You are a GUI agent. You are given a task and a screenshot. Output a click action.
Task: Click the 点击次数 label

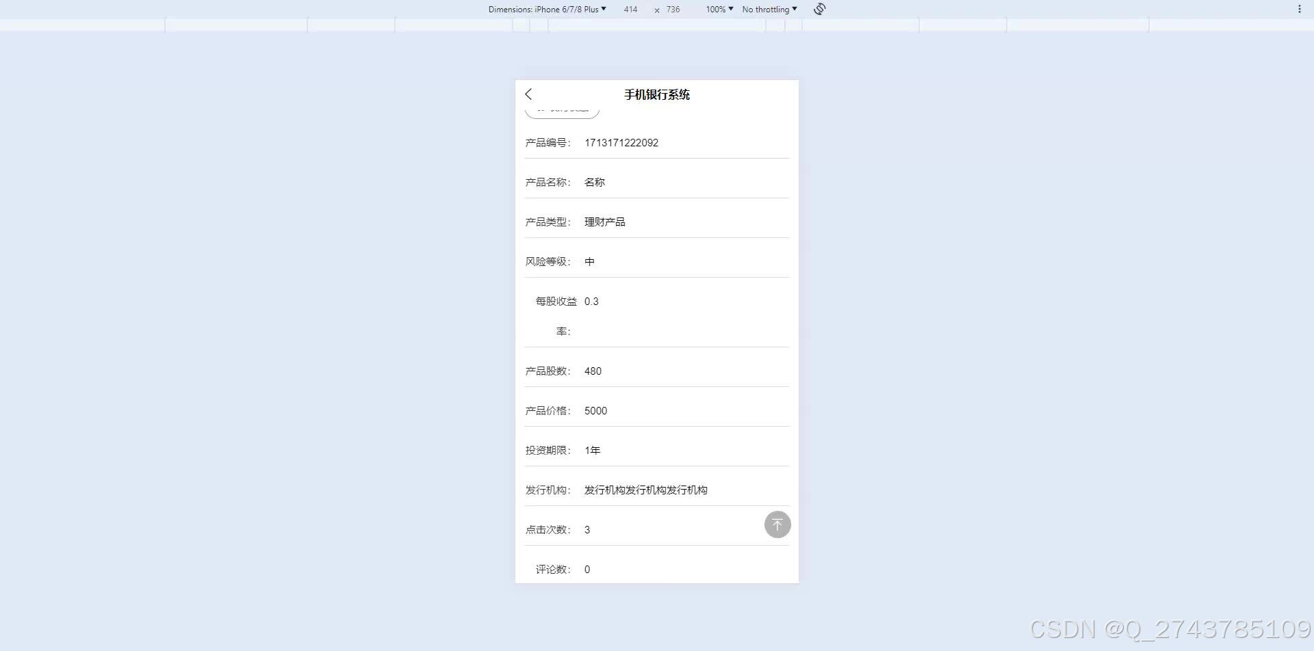[547, 530]
